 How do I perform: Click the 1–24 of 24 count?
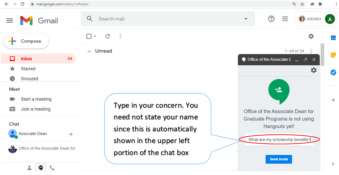[x=294, y=51]
